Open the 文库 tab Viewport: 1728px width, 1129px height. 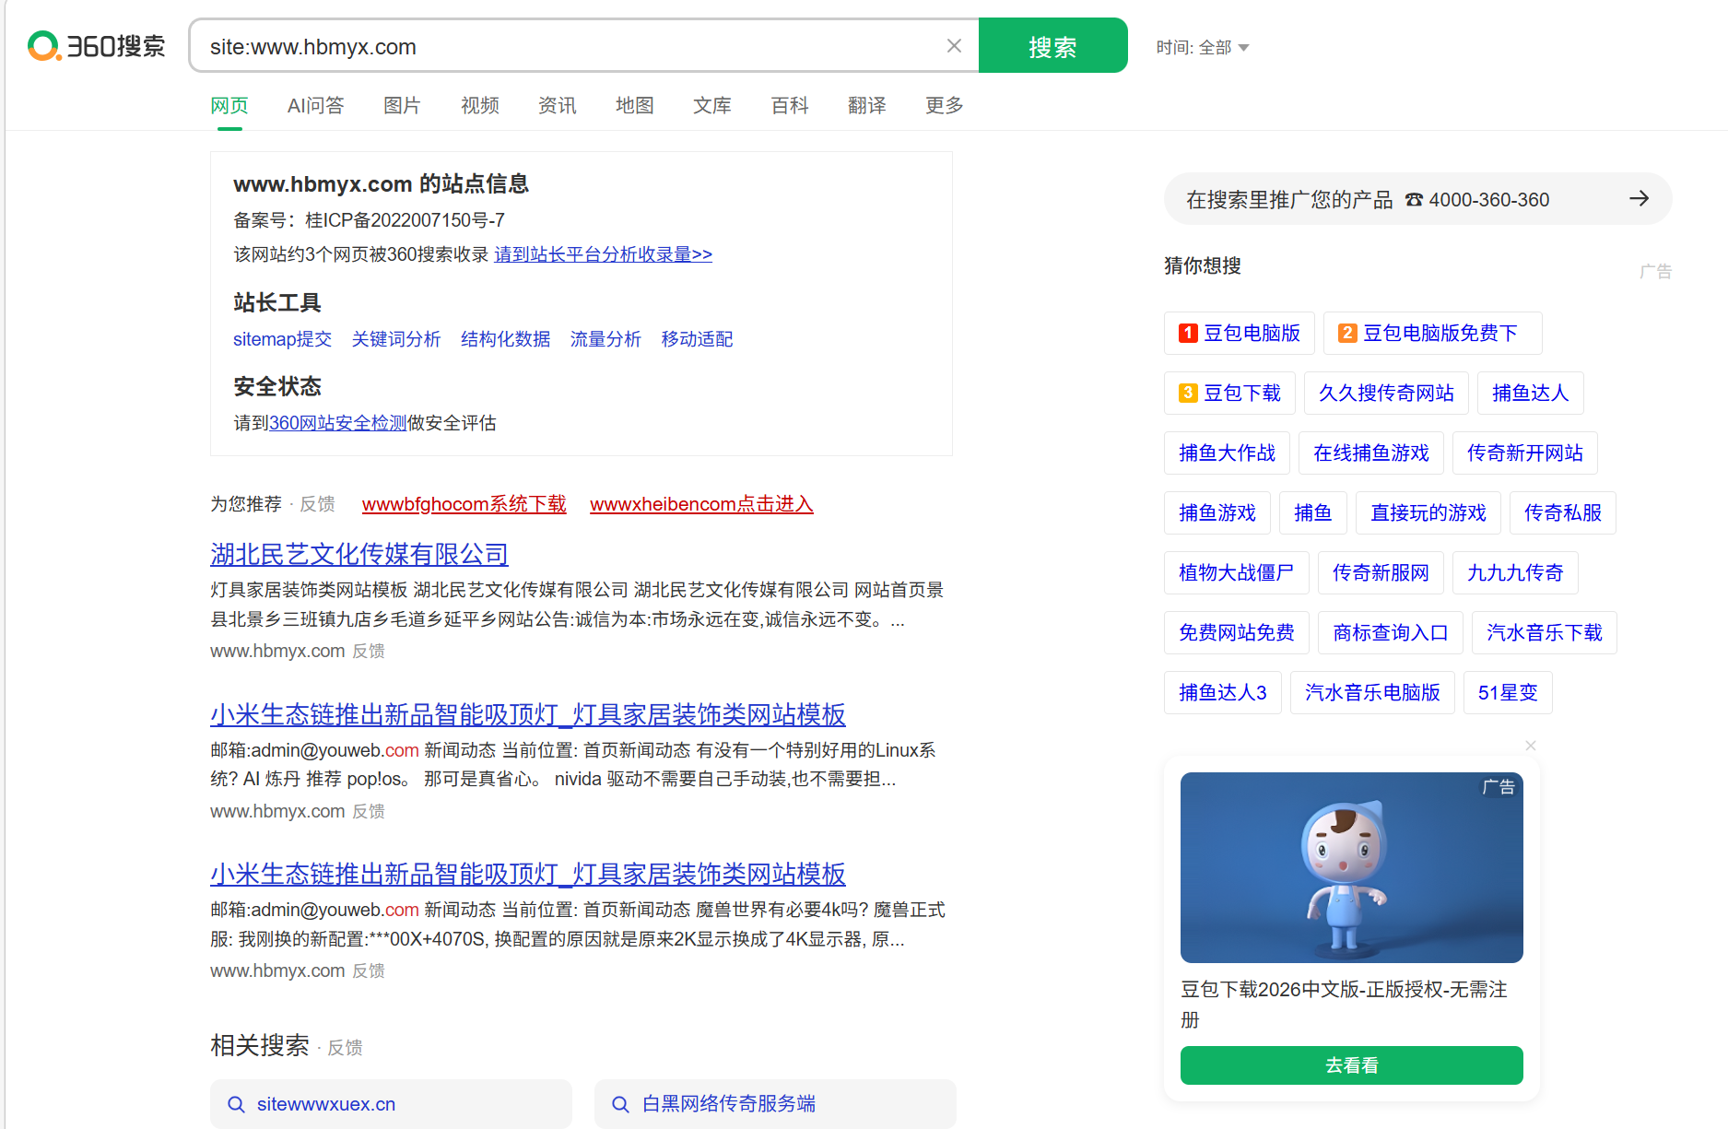[712, 105]
